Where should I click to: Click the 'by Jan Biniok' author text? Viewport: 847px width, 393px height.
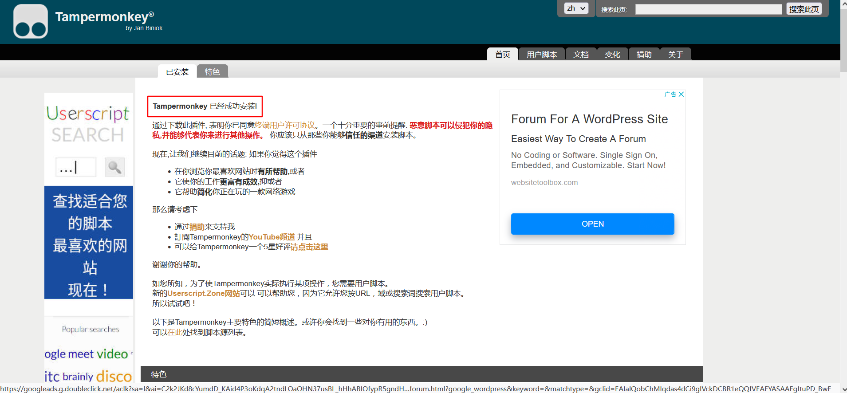coord(144,28)
